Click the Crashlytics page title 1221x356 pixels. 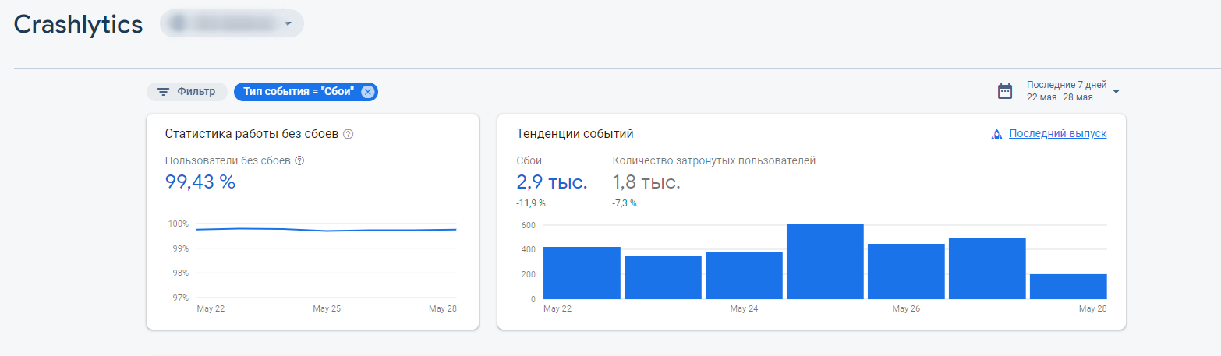[x=79, y=24]
